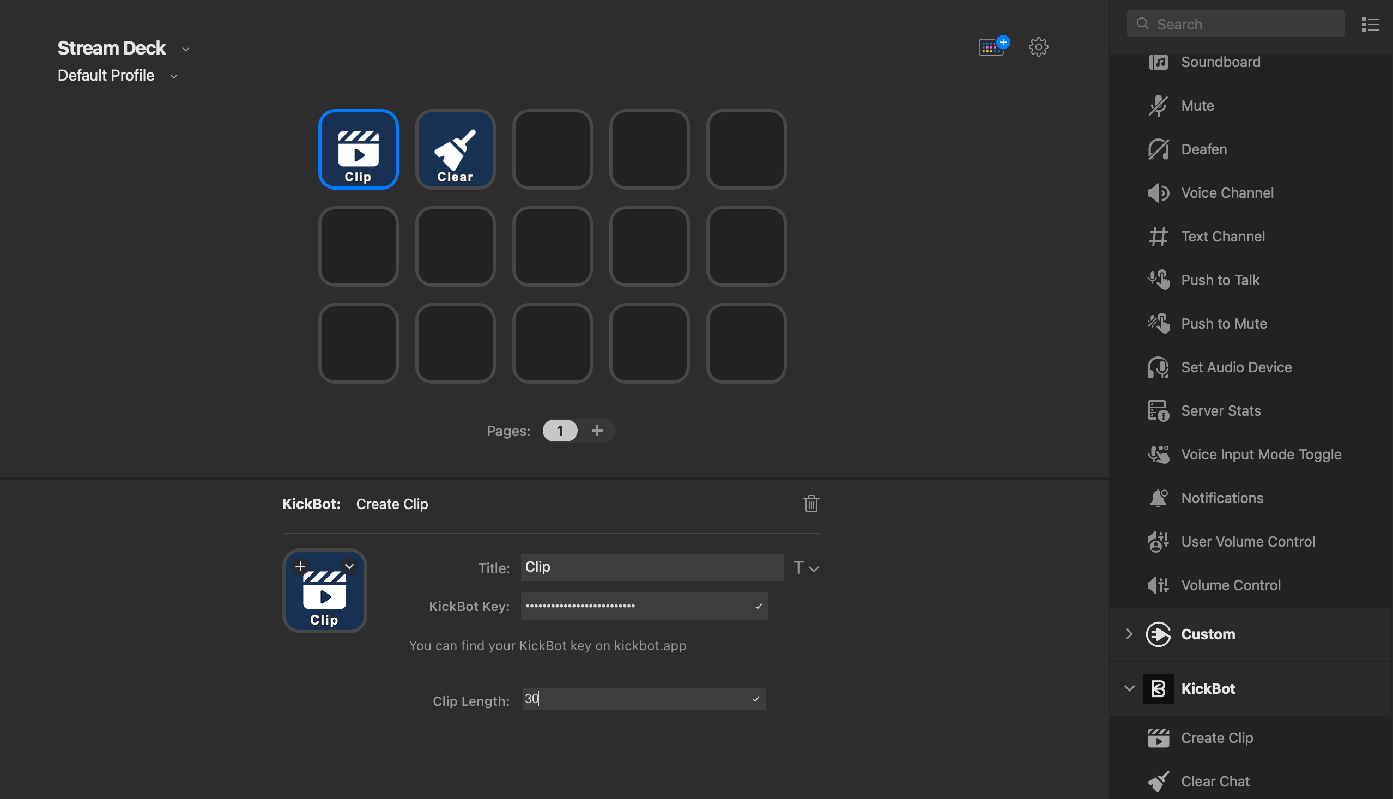1393x799 pixels.
Task: Open title text style dropdown
Action: 806,567
